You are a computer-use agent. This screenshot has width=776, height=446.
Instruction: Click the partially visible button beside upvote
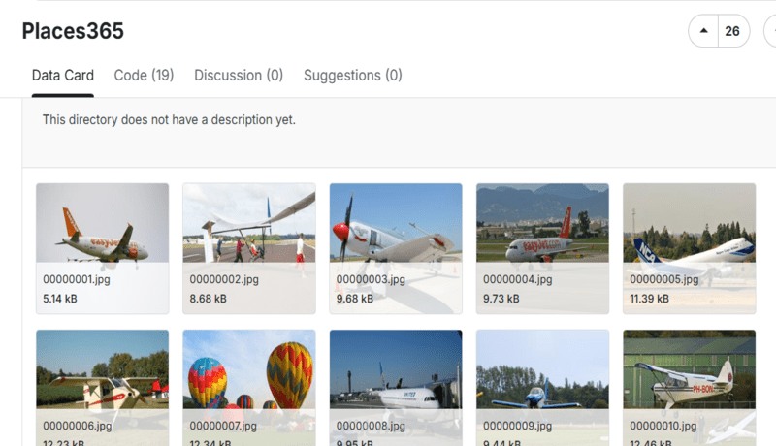pos(770,31)
